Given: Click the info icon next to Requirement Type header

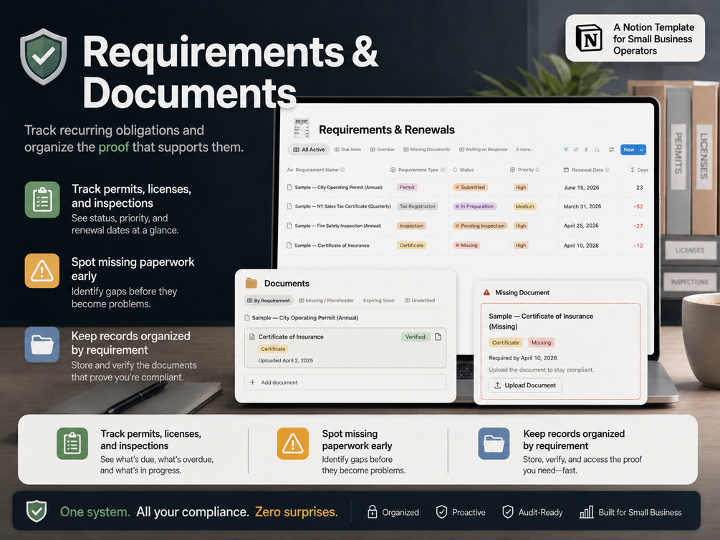Looking at the screenshot, I should point(443,170).
